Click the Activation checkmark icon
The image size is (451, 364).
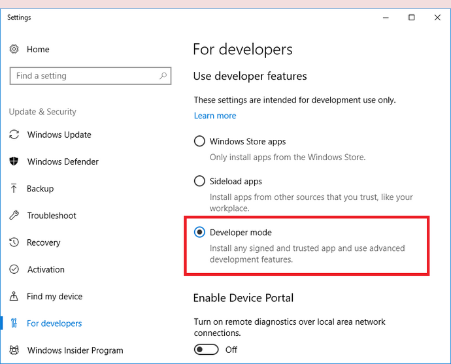(x=14, y=269)
